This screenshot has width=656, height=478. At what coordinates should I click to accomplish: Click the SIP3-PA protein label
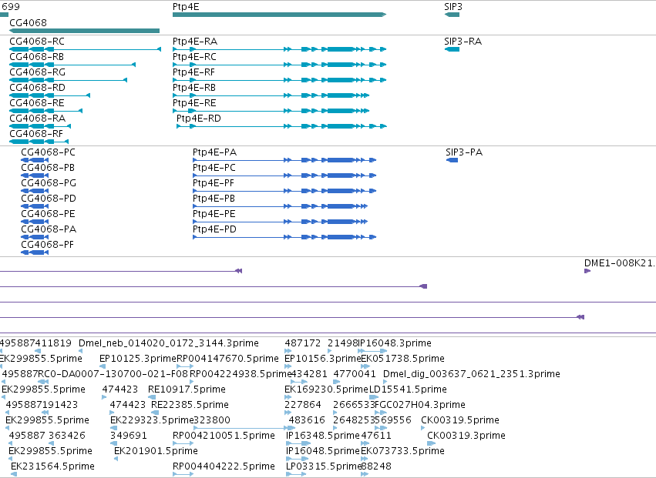point(464,152)
